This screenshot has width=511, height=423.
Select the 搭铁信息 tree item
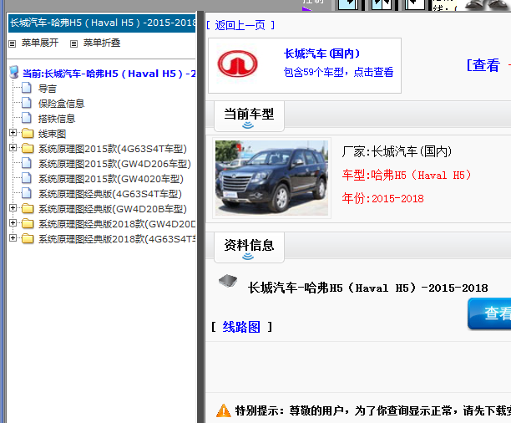pos(57,119)
